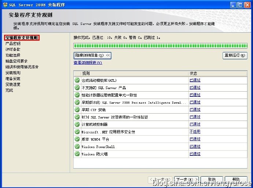The image size is (253, 188).
Task: Open 已通过 link for 针对 SQL Server 注册表项的一致性验证
Action: [x=195, y=117]
